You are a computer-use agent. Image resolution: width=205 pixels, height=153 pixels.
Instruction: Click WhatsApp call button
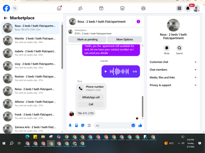click(x=91, y=97)
